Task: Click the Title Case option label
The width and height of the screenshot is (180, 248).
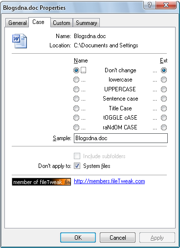Action: pyautogui.click(x=120, y=108)
